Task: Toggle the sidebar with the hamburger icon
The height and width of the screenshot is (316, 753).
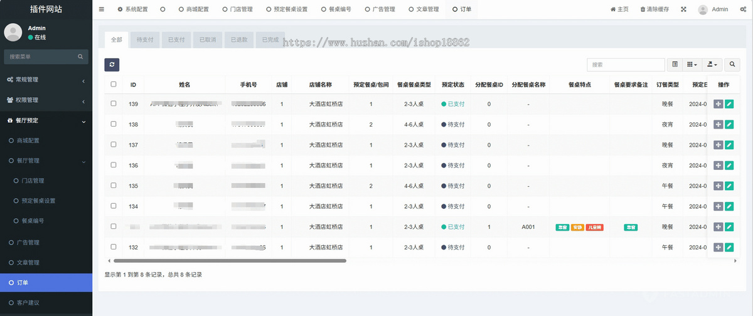Action: pos(102,9)
